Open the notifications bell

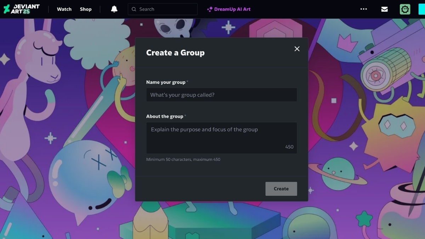114,9
